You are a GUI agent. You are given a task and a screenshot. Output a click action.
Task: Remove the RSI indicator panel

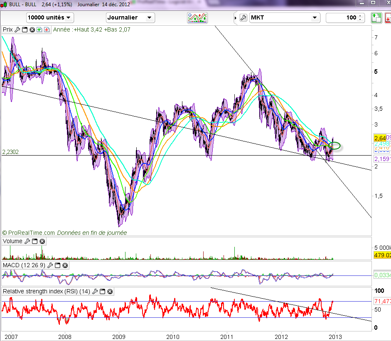tap(110, 292)
